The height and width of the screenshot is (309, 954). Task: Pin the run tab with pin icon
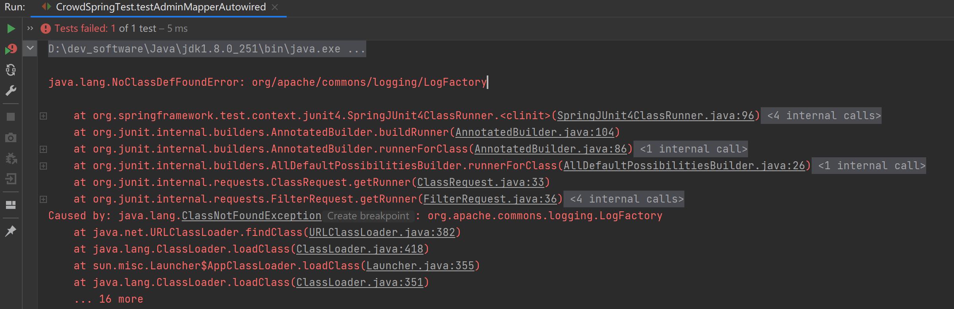point(11,231)
